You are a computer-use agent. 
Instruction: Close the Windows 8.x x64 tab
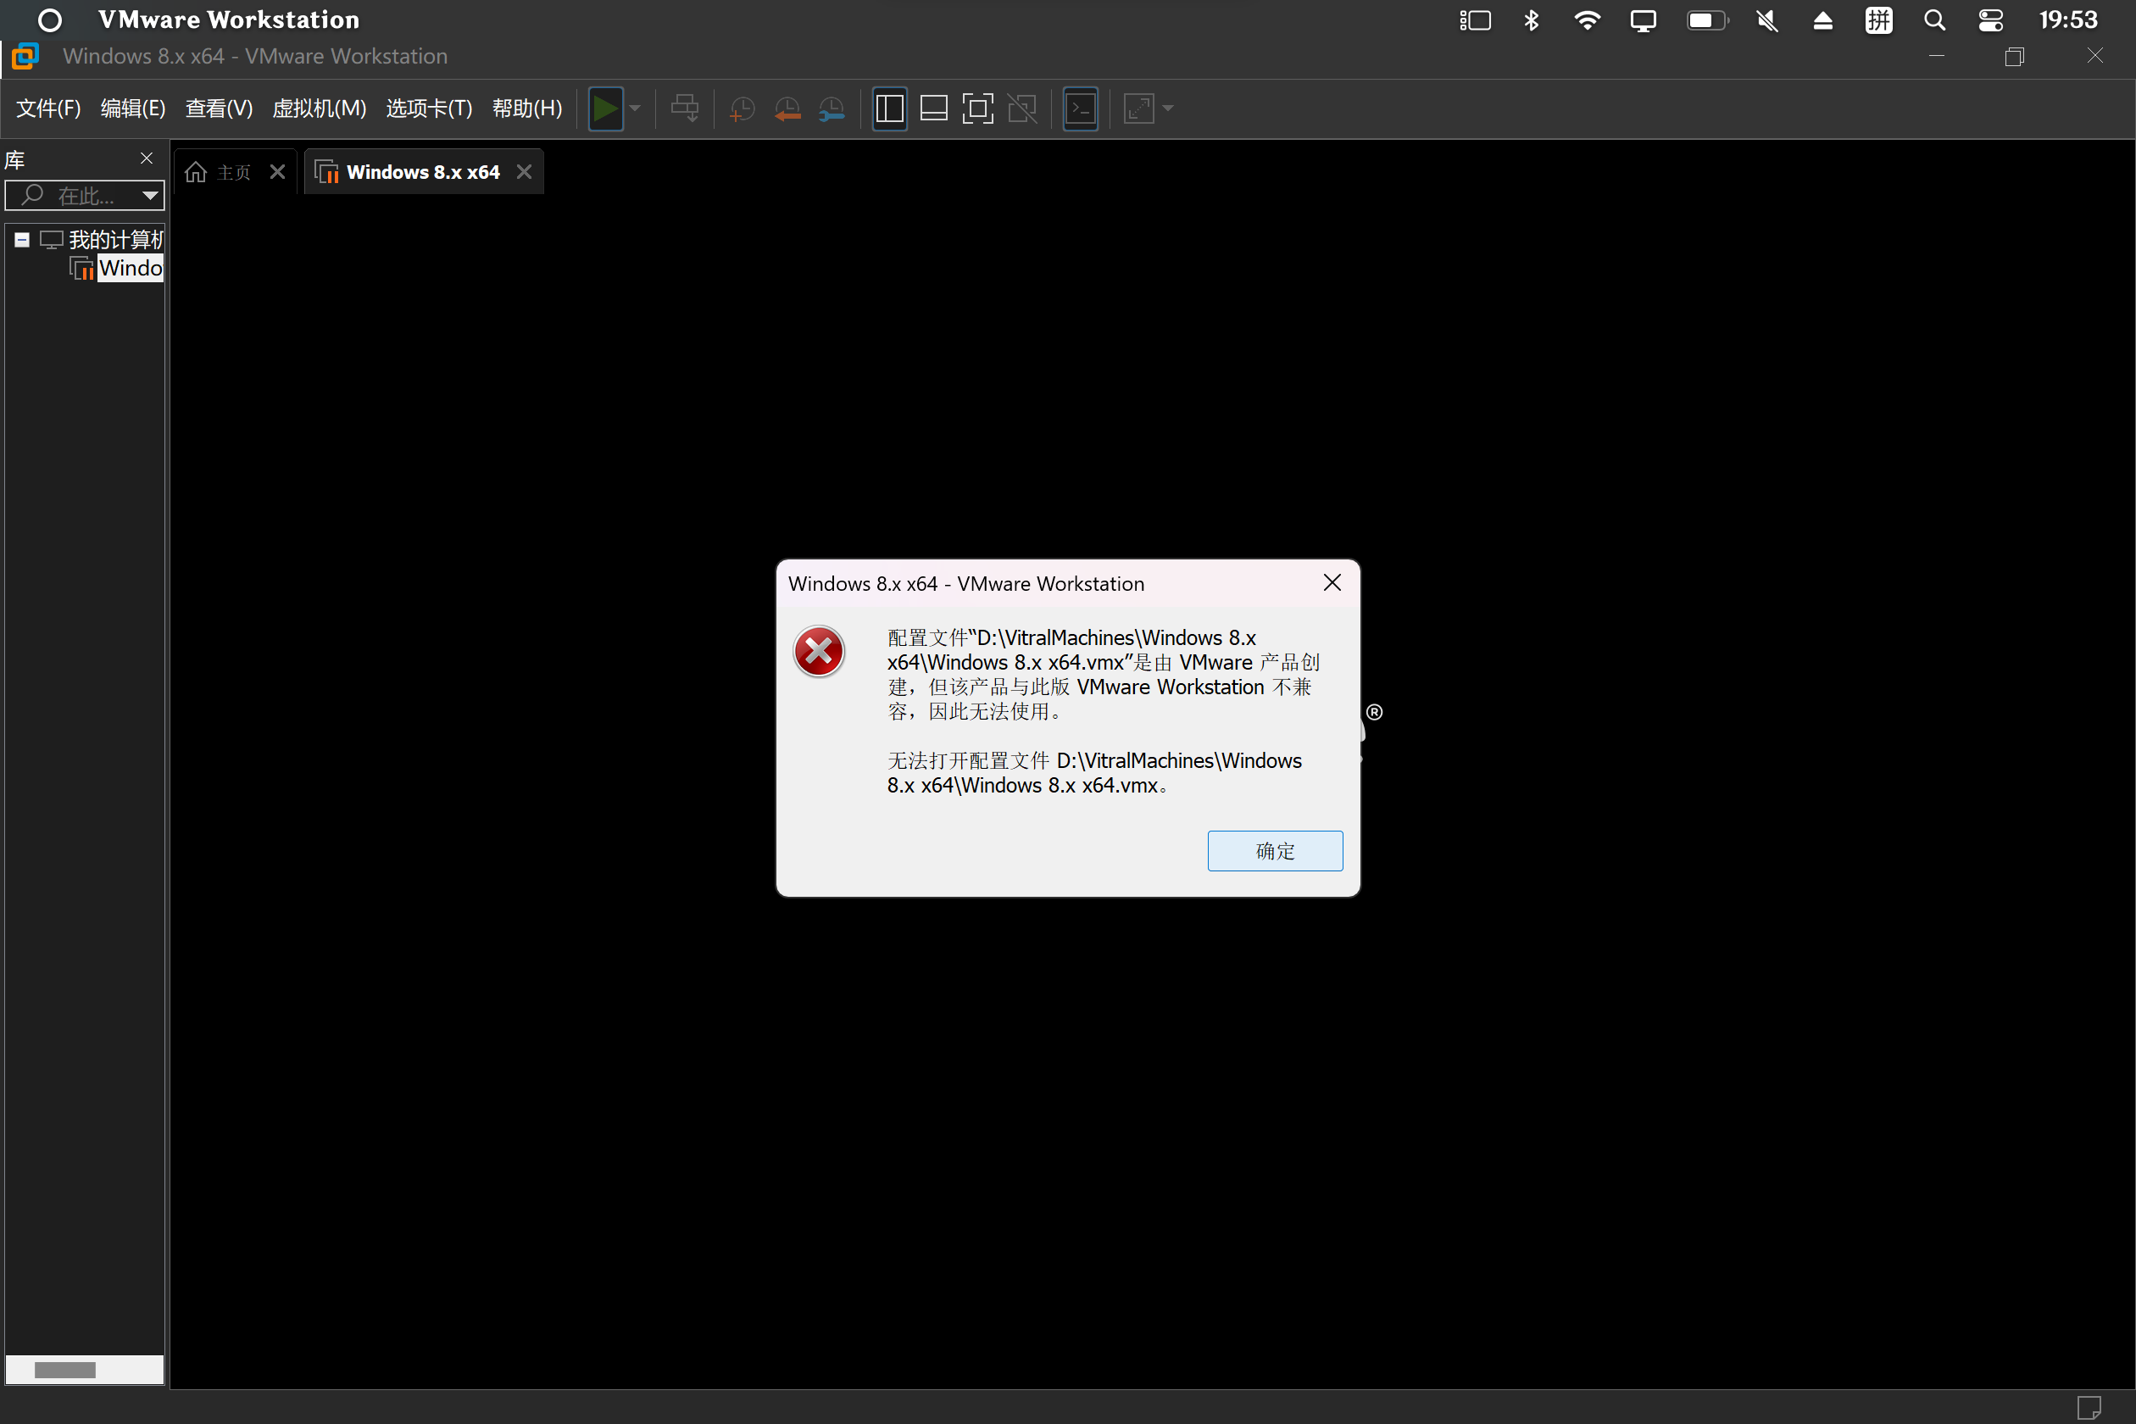point(524,171)
